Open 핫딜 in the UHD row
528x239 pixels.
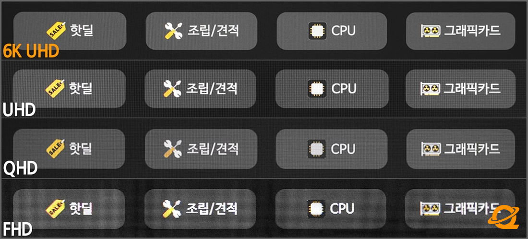pos(69,89)
